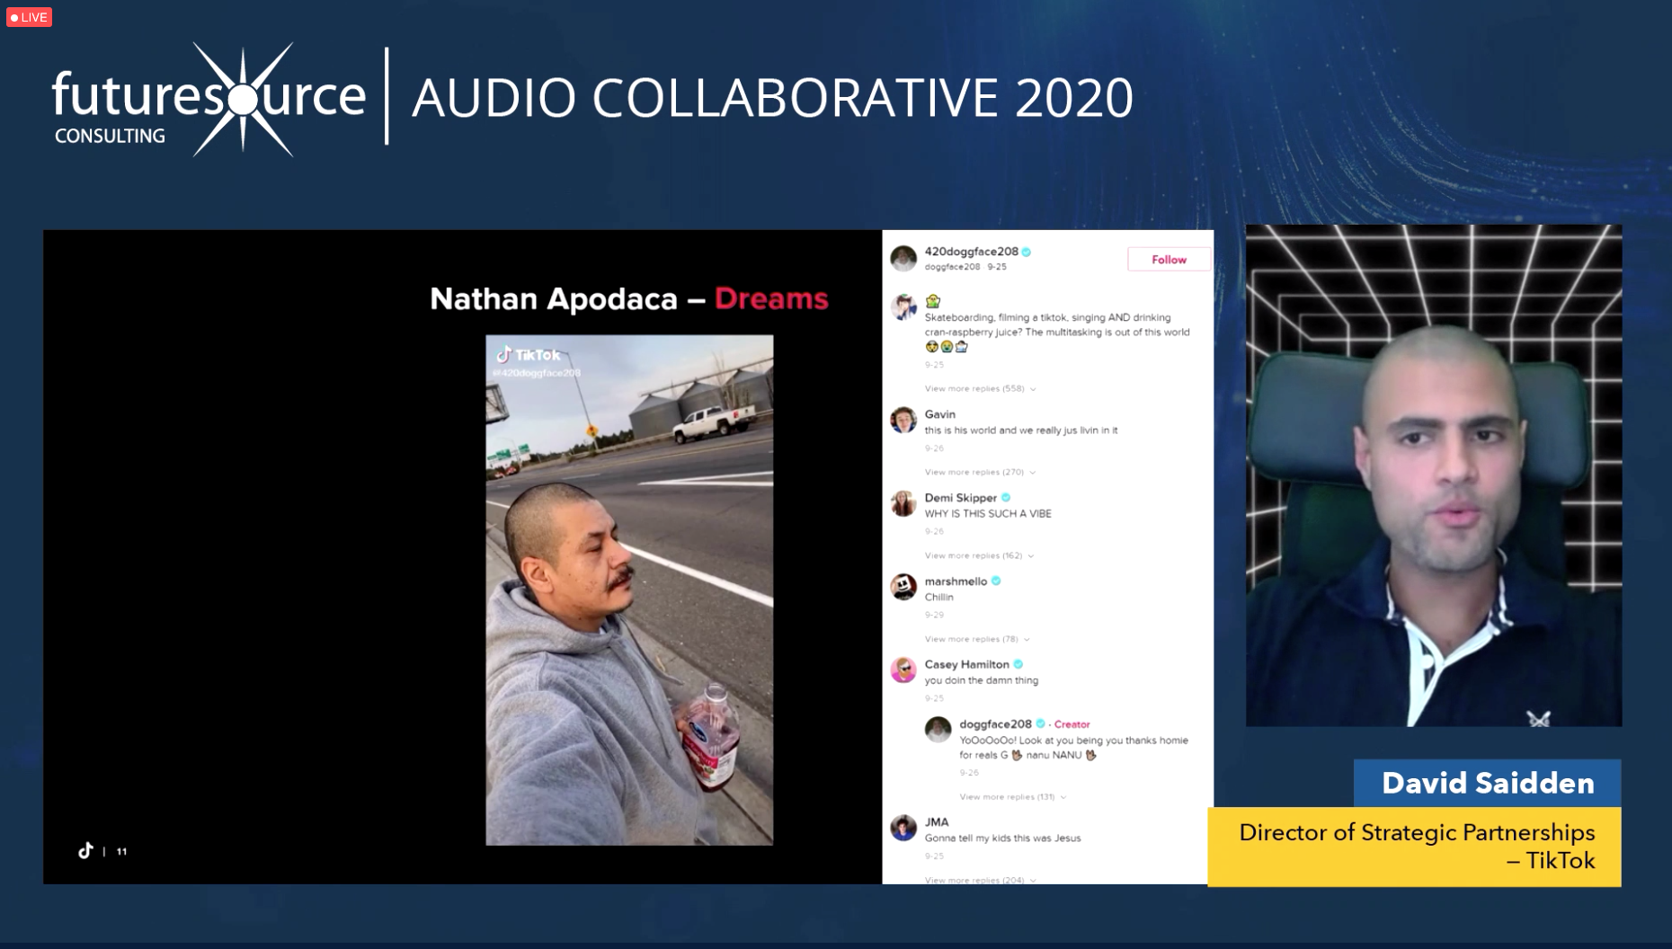
Task: Click the 'Nathan Apodaca – Dreams' slide title
Action: pos(629,298)
